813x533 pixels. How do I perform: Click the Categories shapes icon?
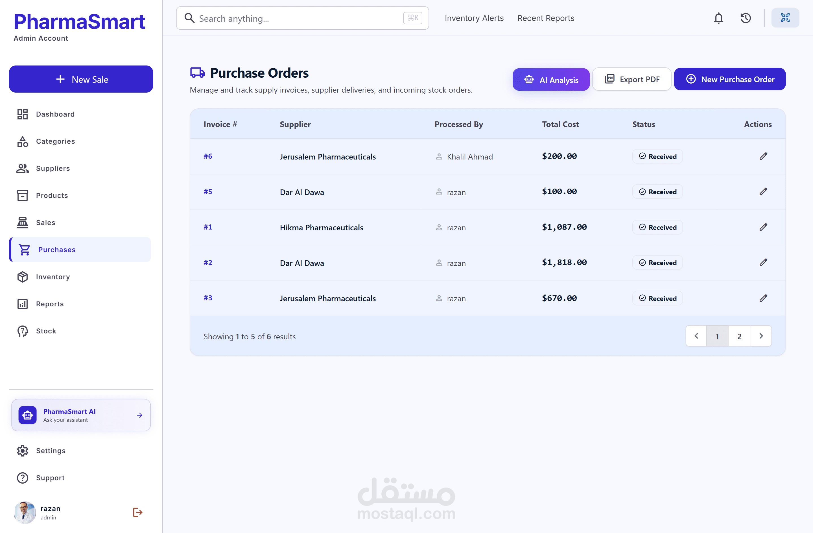pos(23,141)
